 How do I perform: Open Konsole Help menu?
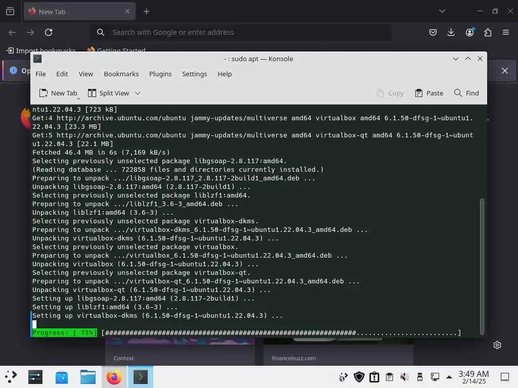tap(224, 74)
